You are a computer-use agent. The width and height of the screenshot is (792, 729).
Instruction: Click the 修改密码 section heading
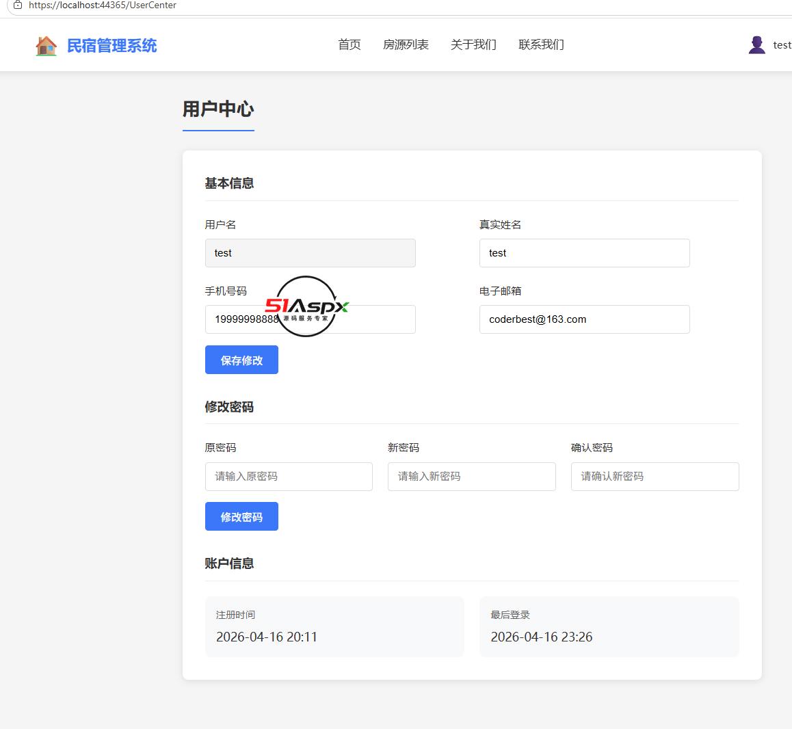point(229,407)
